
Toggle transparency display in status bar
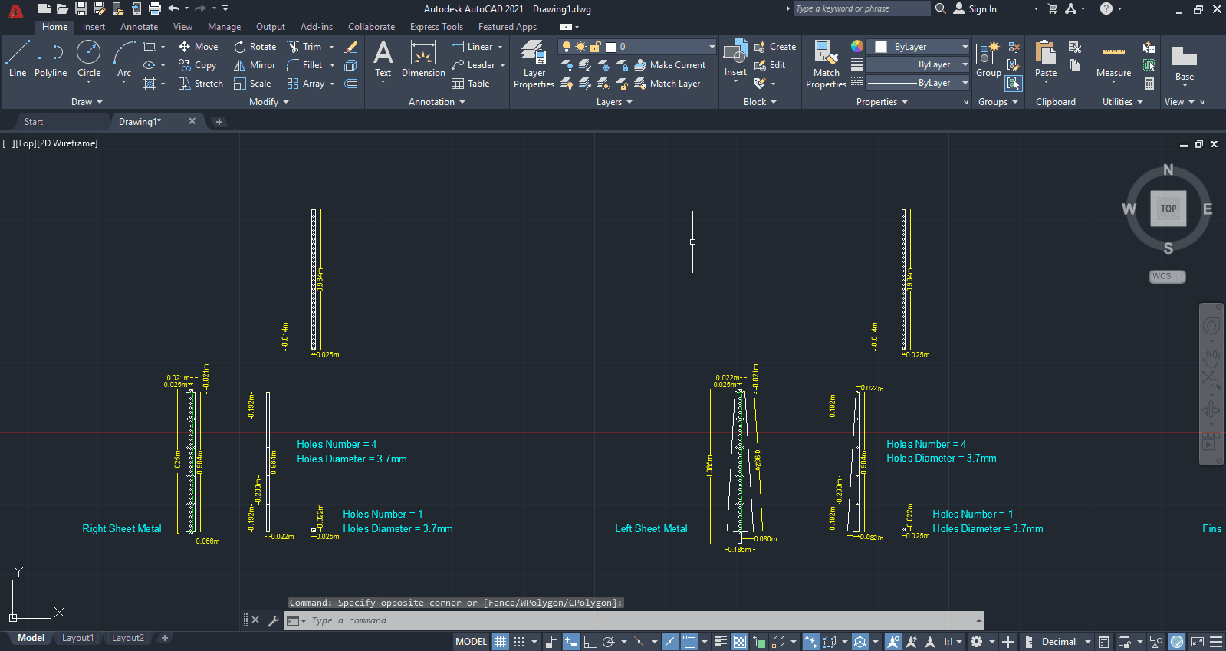click(x=740, y=642)
